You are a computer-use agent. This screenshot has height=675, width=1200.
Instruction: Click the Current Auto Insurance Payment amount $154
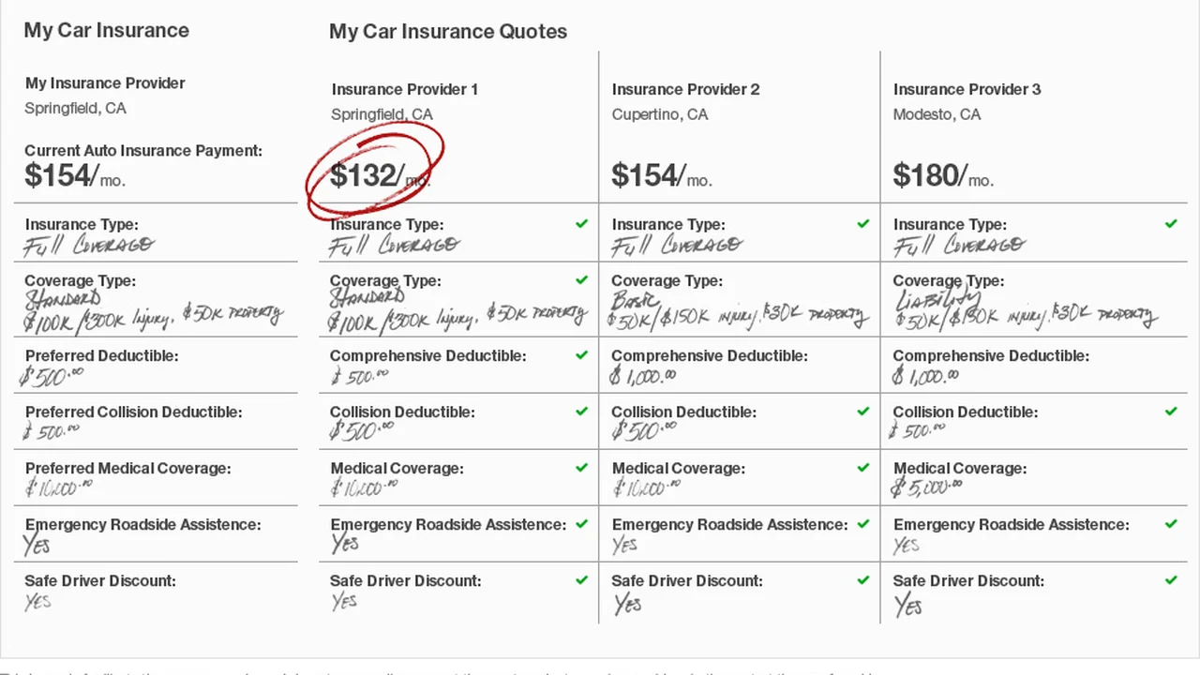(74, 175)
